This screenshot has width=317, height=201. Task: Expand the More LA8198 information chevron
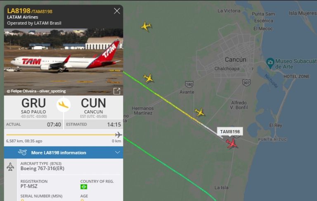tap(118, 152)
